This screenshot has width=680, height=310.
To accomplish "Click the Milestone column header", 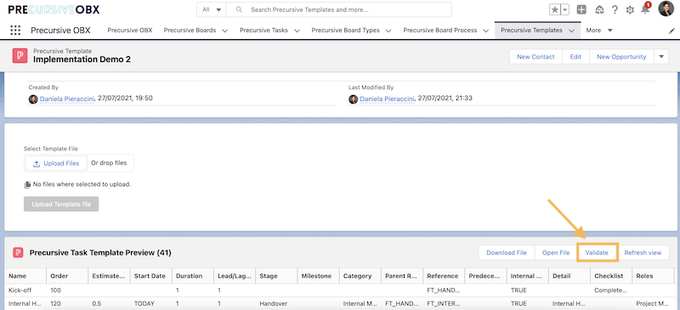I will (319, 276).
